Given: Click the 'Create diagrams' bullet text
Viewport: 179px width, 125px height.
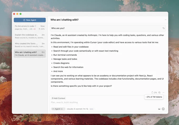Looking at the screenshot, I should click(61, 63).
